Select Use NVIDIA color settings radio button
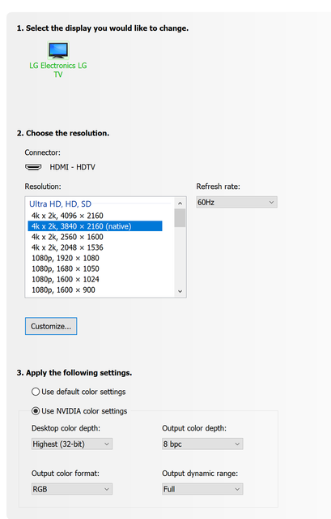 pos(36,411)
